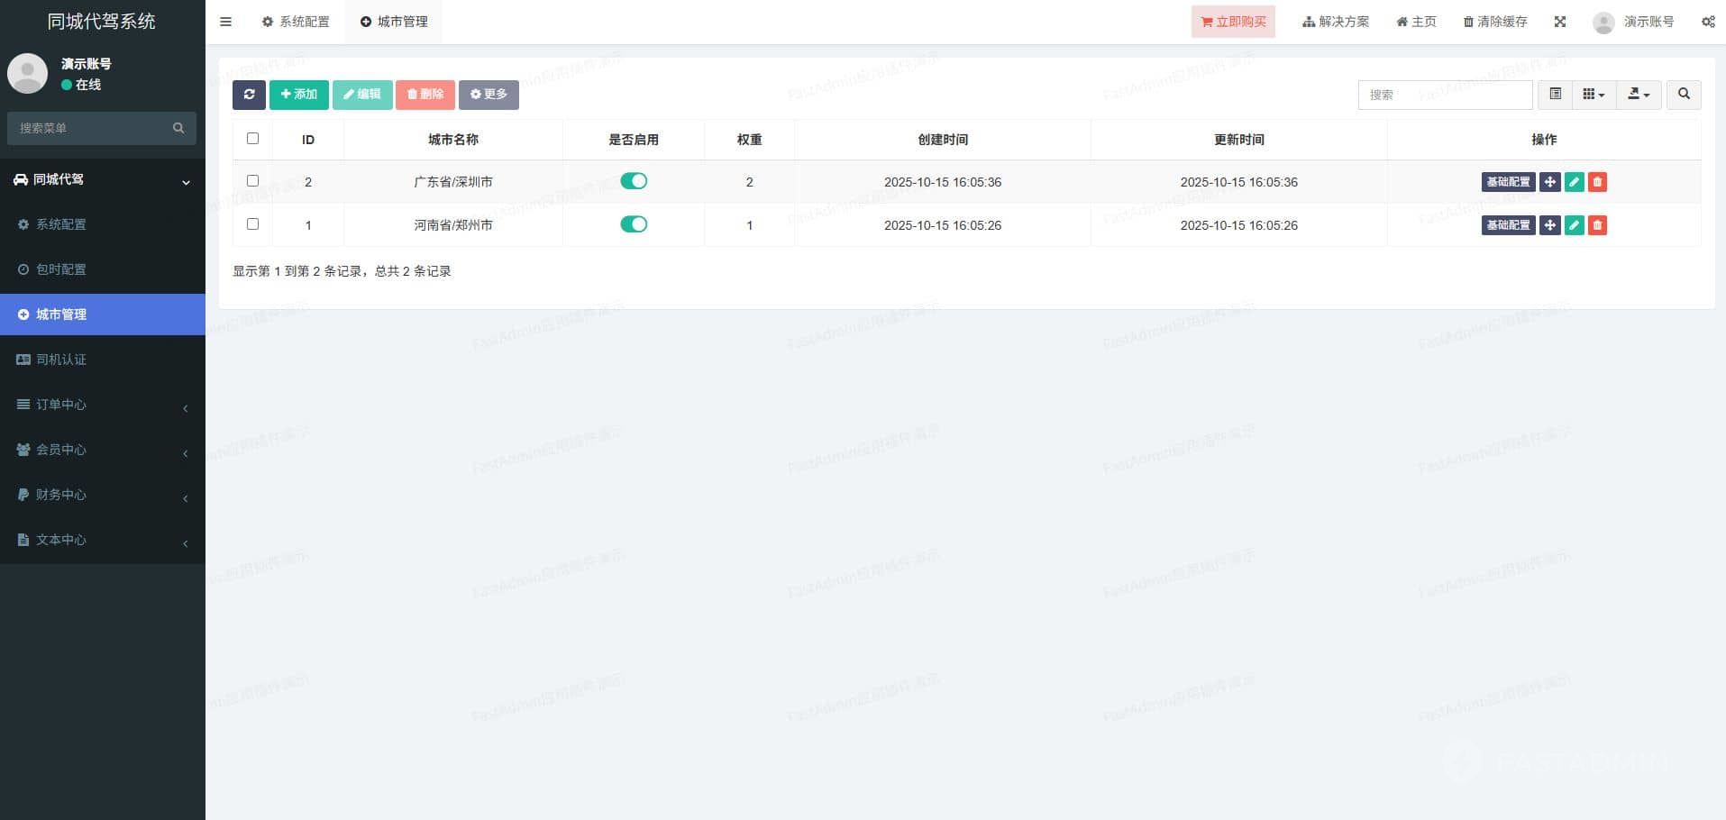The width and height of the screenshot is (1726, 820).
Task: Click the table 搜索 input field
Action: click(1445, 95)
